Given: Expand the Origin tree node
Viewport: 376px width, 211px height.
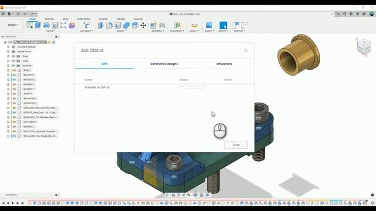Looking at the screenshot, I should [8, 56].
